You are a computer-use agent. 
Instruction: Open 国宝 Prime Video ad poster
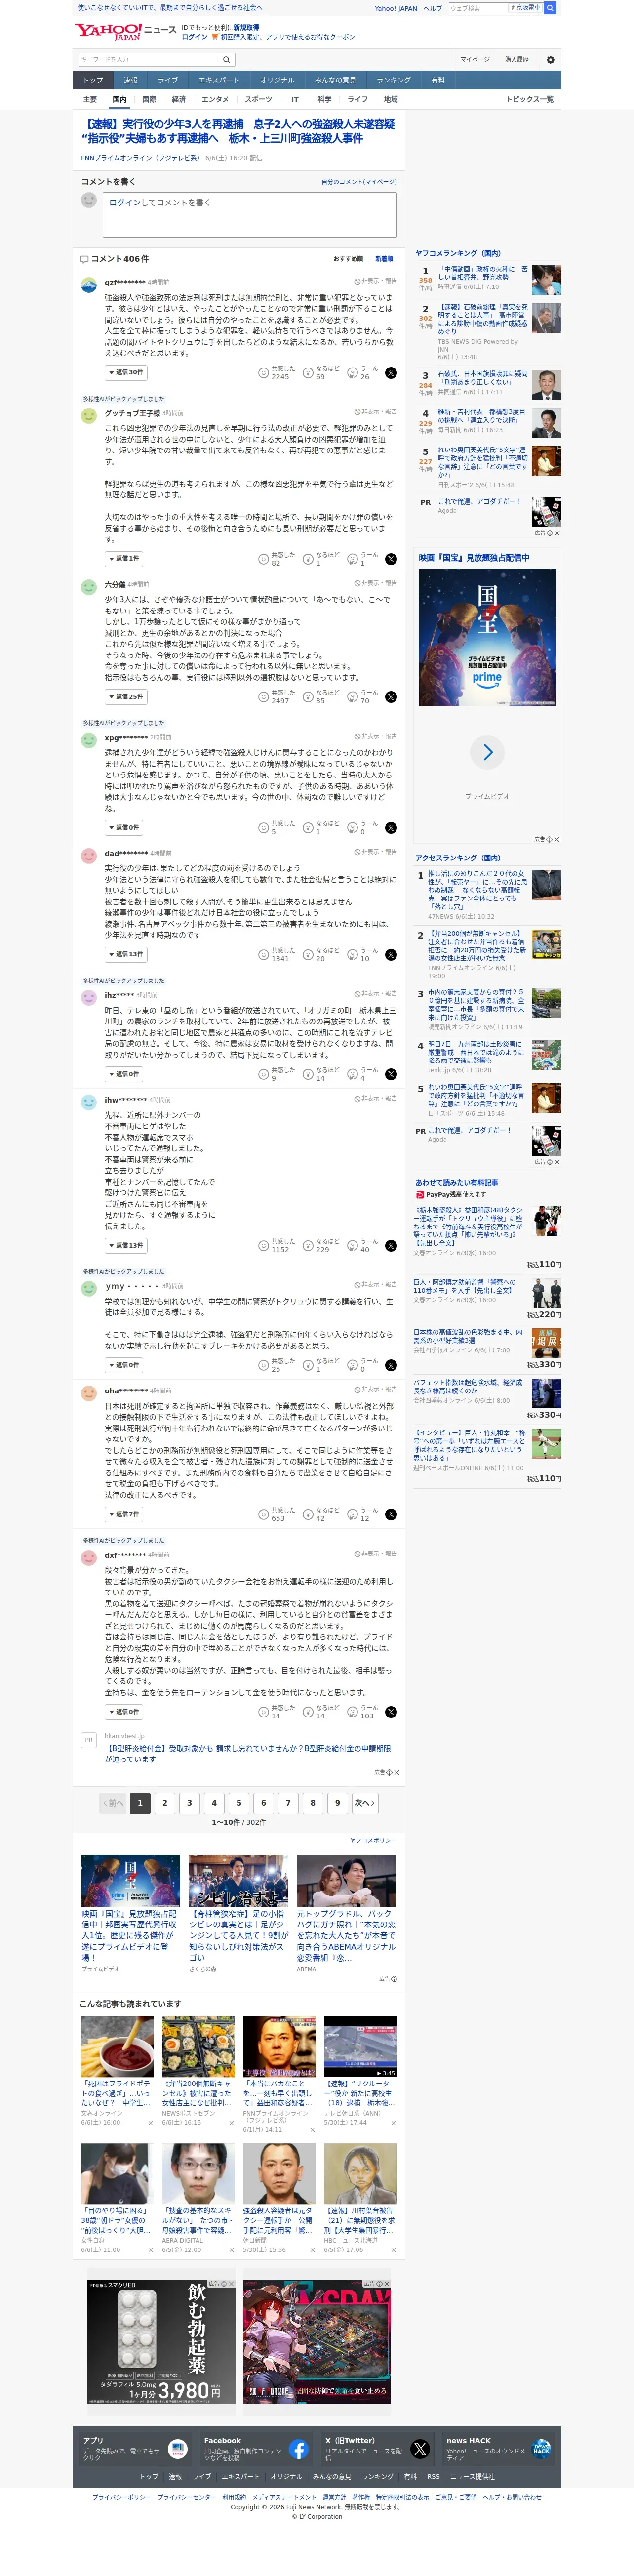pyautogui.click(x=487, y=637)
